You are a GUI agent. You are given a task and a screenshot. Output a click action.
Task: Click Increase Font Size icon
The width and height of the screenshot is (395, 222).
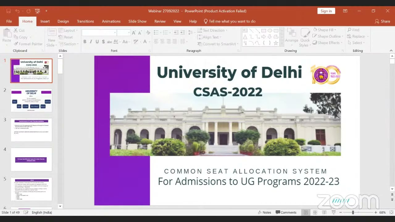click(134, 33)
